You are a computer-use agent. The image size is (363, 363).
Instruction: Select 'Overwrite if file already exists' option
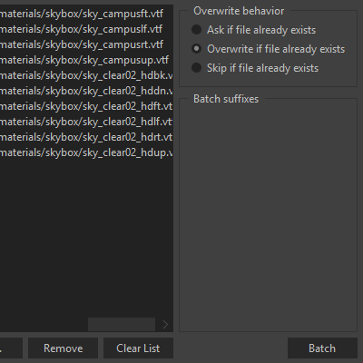268,49
